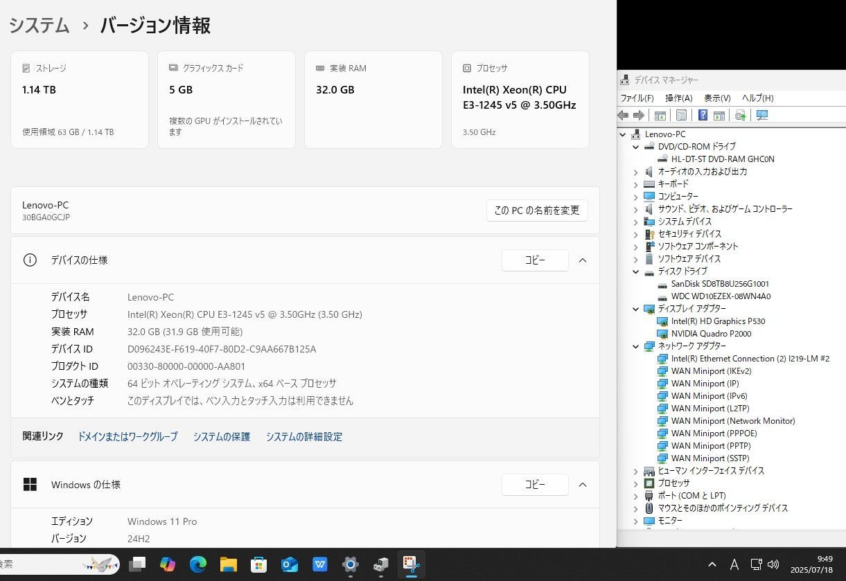Collapse the ディスプレイ アダプター tree node
The height and width of the screenshot is (581, 846).
click(x=637, y=308)
